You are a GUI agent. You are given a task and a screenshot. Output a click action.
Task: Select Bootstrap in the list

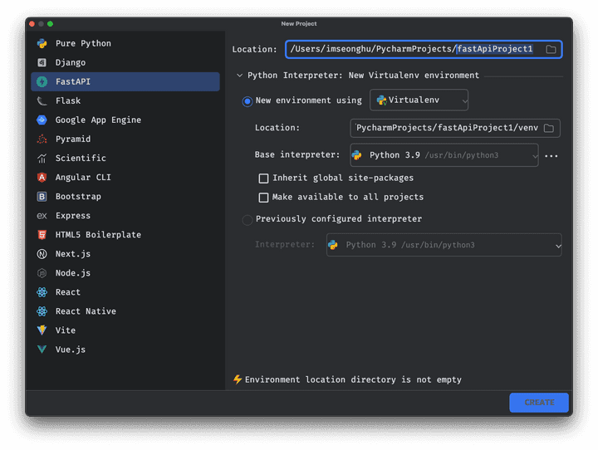pyautogui.click(x=125, y=197)
